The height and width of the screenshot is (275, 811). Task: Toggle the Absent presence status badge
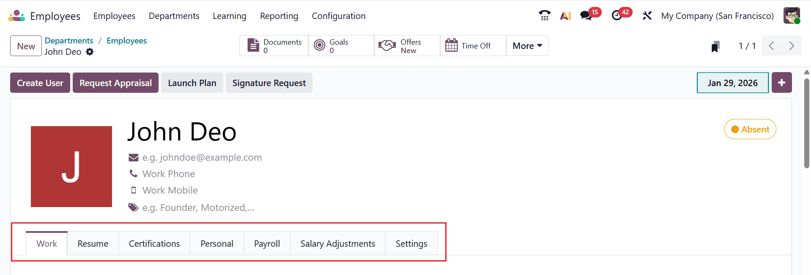750,129
